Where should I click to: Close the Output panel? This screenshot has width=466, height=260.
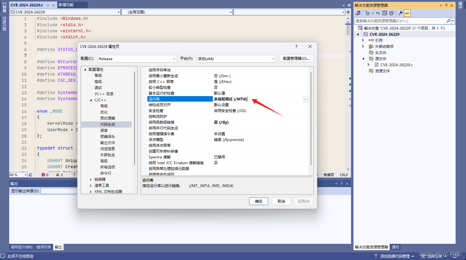pos(347,183)
